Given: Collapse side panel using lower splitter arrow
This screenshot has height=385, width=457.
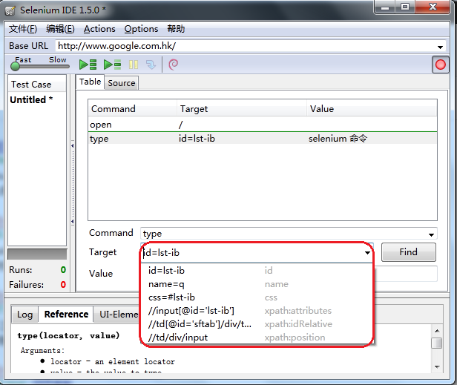Looking at the screenshot, I should click(72, 222).
